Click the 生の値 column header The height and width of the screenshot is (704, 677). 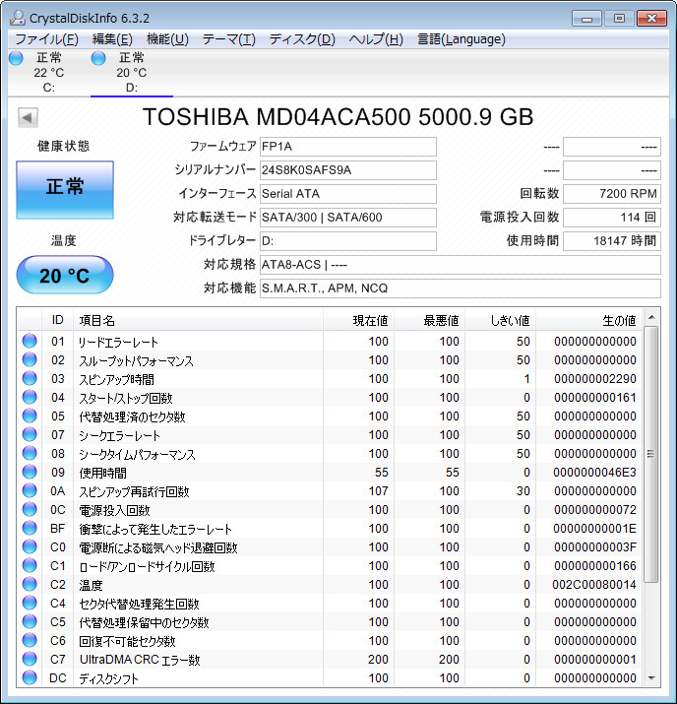click(589, 320)
